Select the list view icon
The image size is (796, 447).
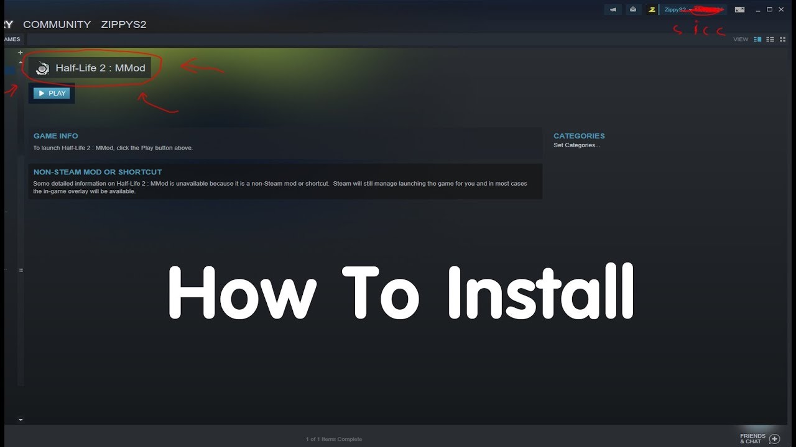[770, 39]
